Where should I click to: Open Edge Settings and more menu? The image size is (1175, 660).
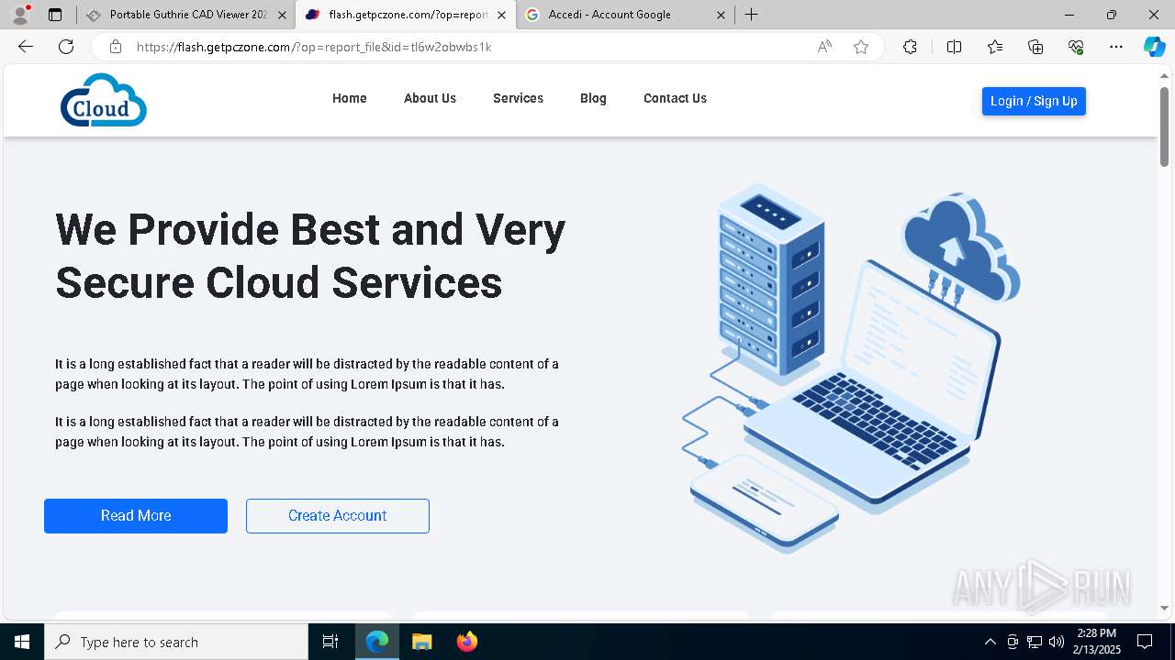tap(1116, 47)
